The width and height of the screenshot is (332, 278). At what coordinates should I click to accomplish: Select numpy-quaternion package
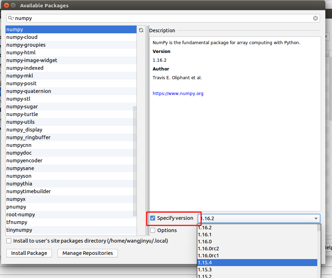[71, 91]
